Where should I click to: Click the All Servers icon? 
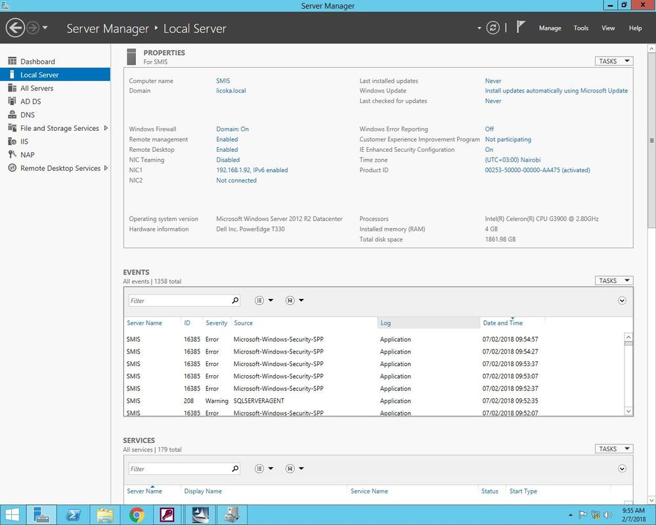click(12, 88)
